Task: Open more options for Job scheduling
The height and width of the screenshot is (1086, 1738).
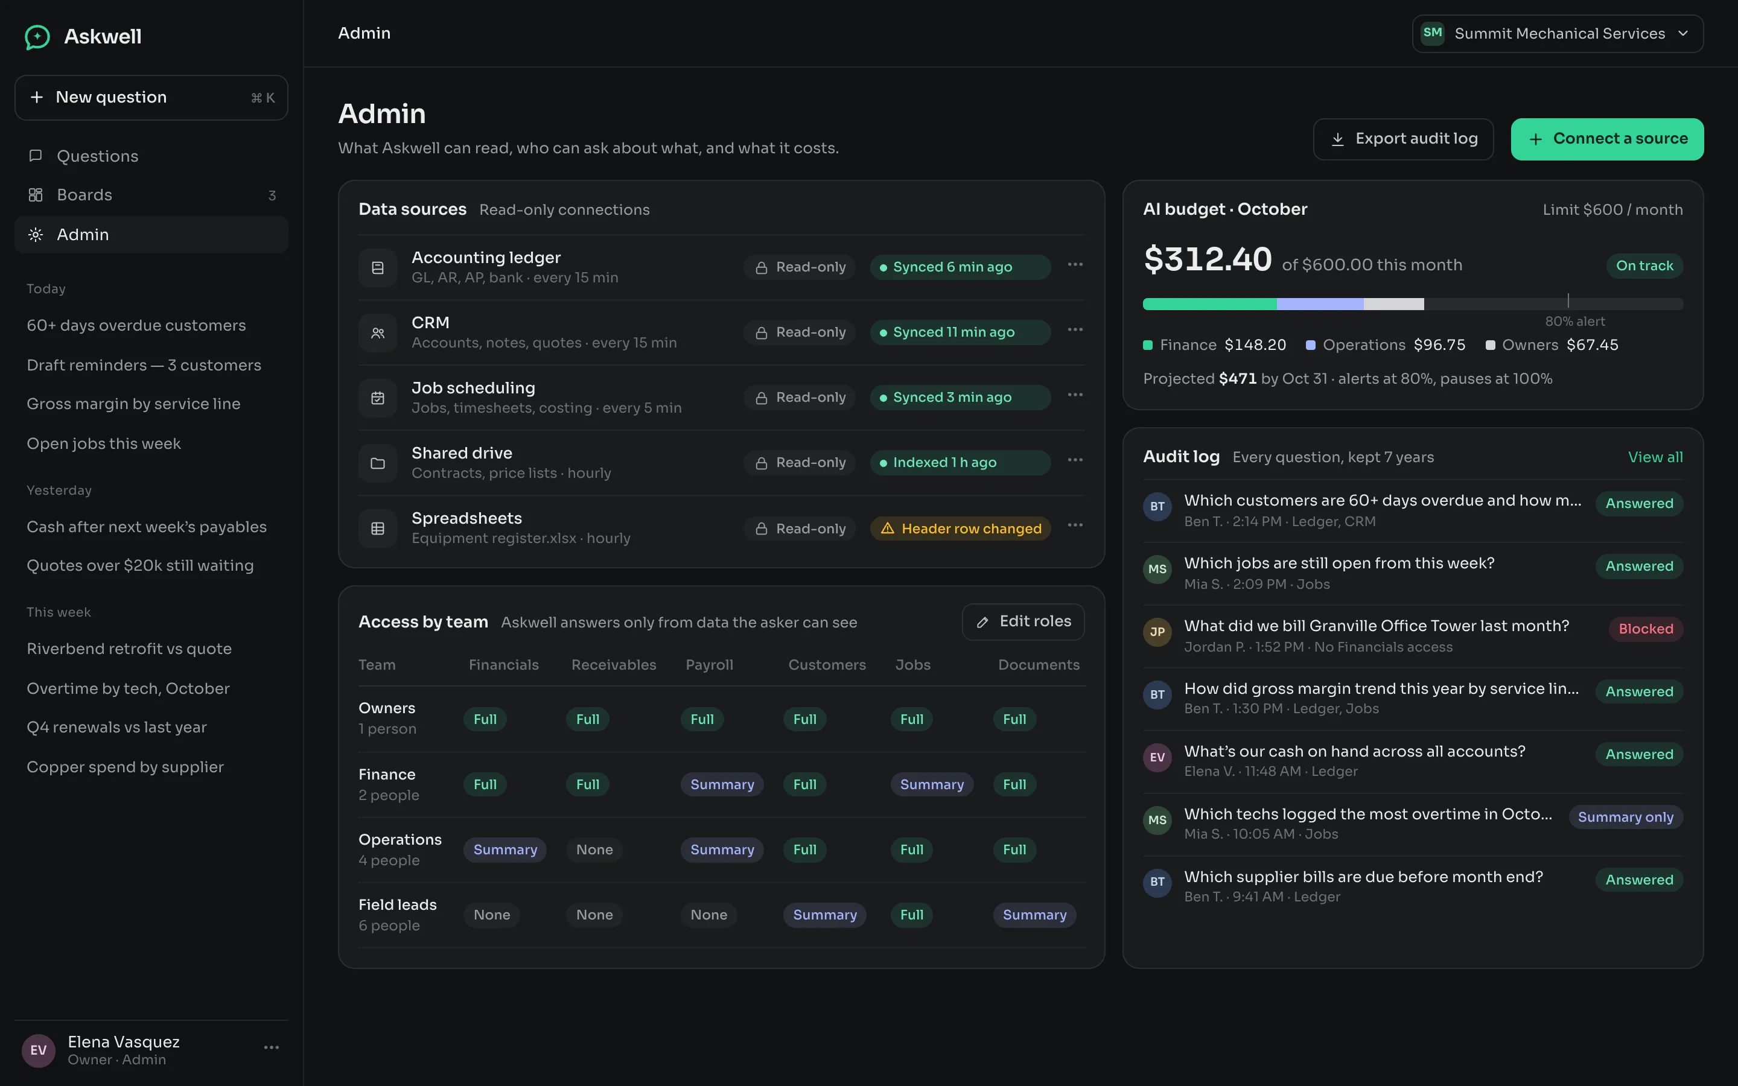Action: point(1075,395)
